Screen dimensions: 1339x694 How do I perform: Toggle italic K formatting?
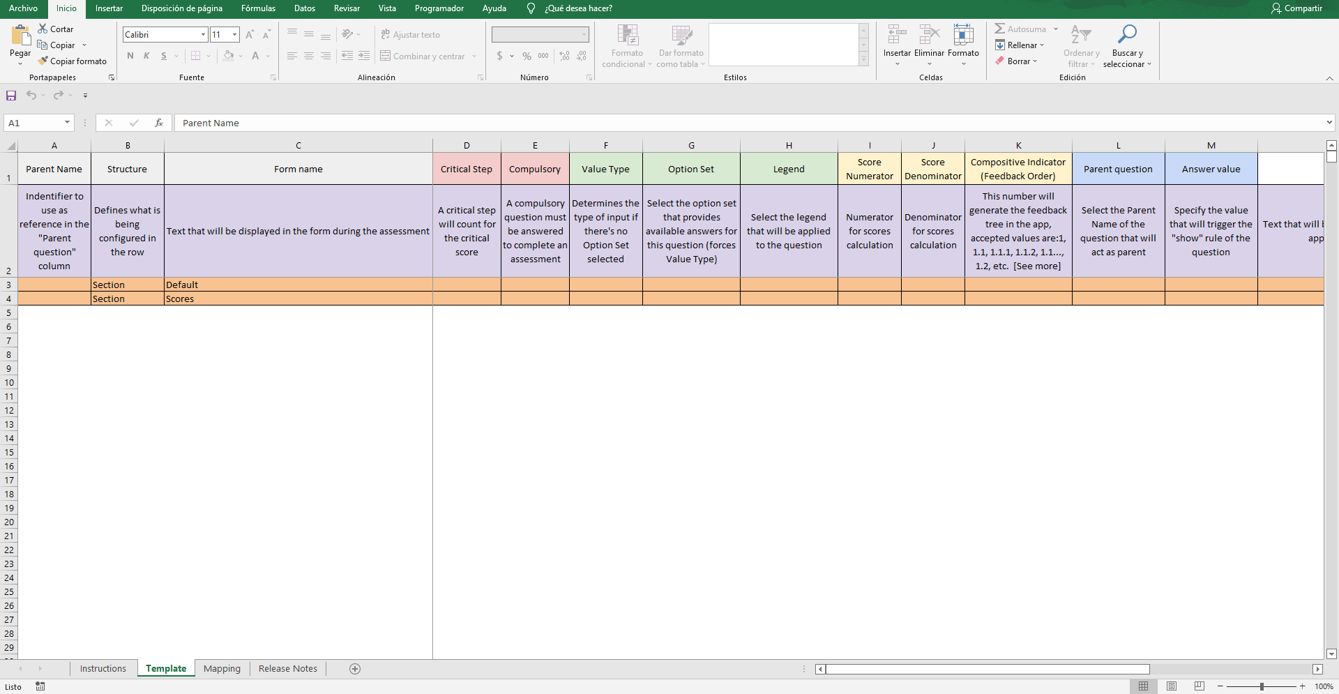pos(146,56)
